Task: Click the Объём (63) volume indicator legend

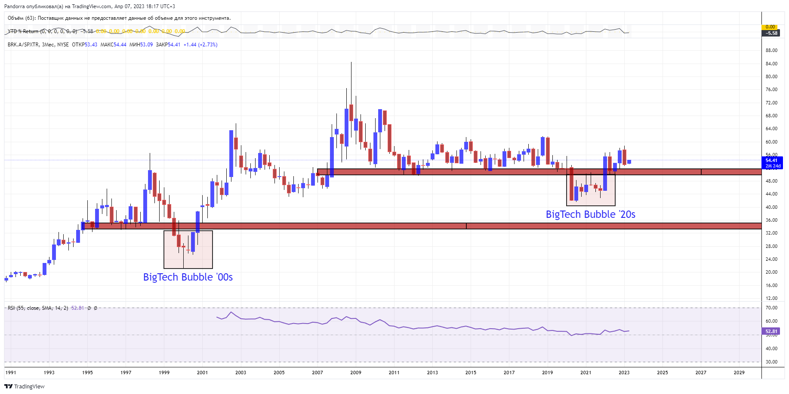Action: pyautogui.click(x=119, y=18)
